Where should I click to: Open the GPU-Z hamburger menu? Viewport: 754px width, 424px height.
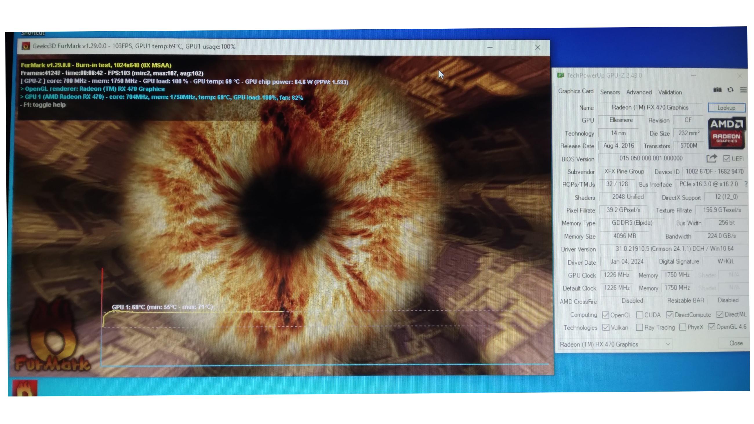coord(743,90)
